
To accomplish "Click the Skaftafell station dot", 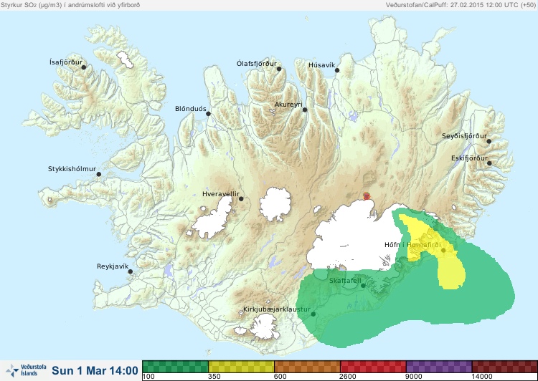I will pyautogui.click(x=363, y=286).
